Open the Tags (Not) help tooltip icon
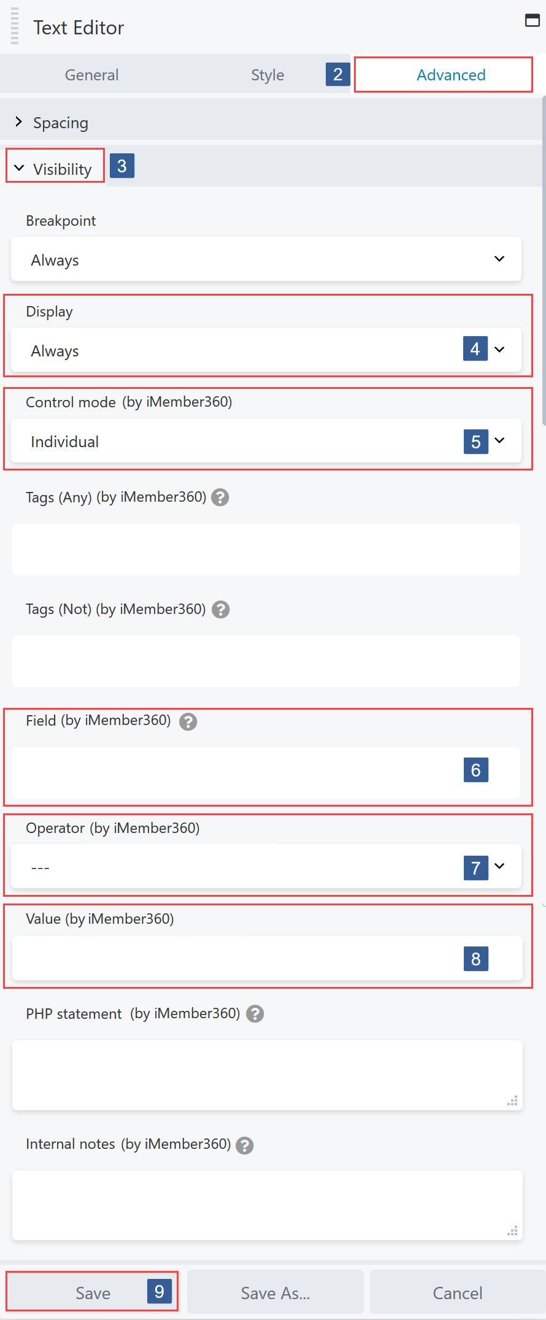 pos(220,610)
